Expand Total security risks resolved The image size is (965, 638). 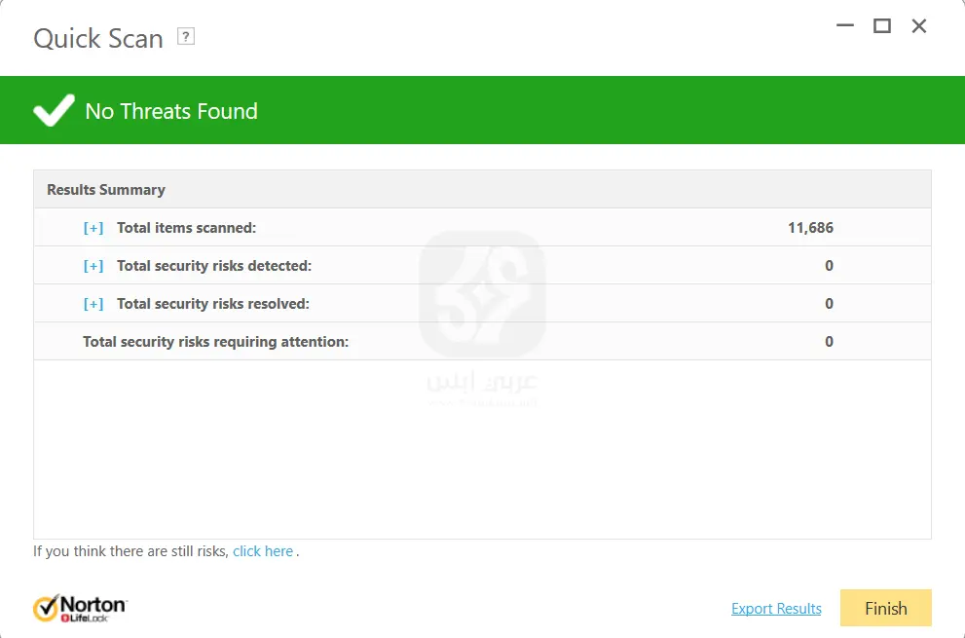tap(93, 304)
